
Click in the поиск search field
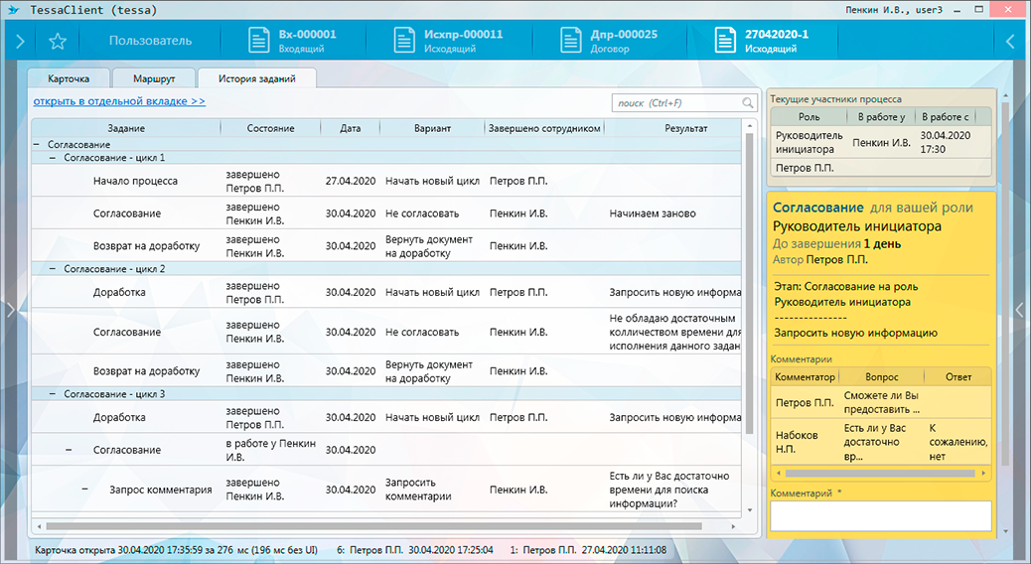click(x=675, y=103)
